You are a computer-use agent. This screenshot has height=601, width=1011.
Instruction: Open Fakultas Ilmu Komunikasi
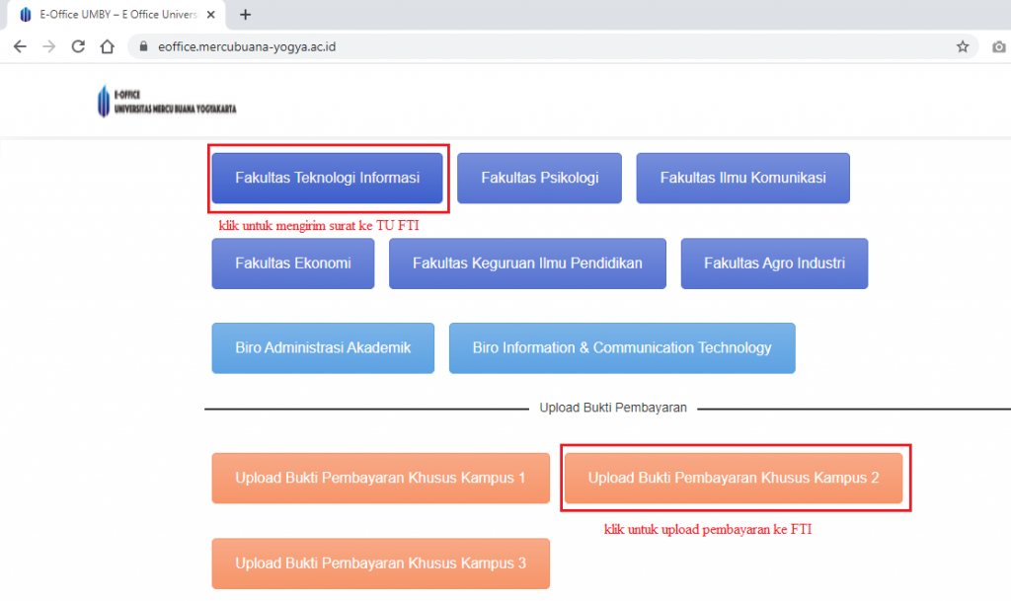point(742,178)
